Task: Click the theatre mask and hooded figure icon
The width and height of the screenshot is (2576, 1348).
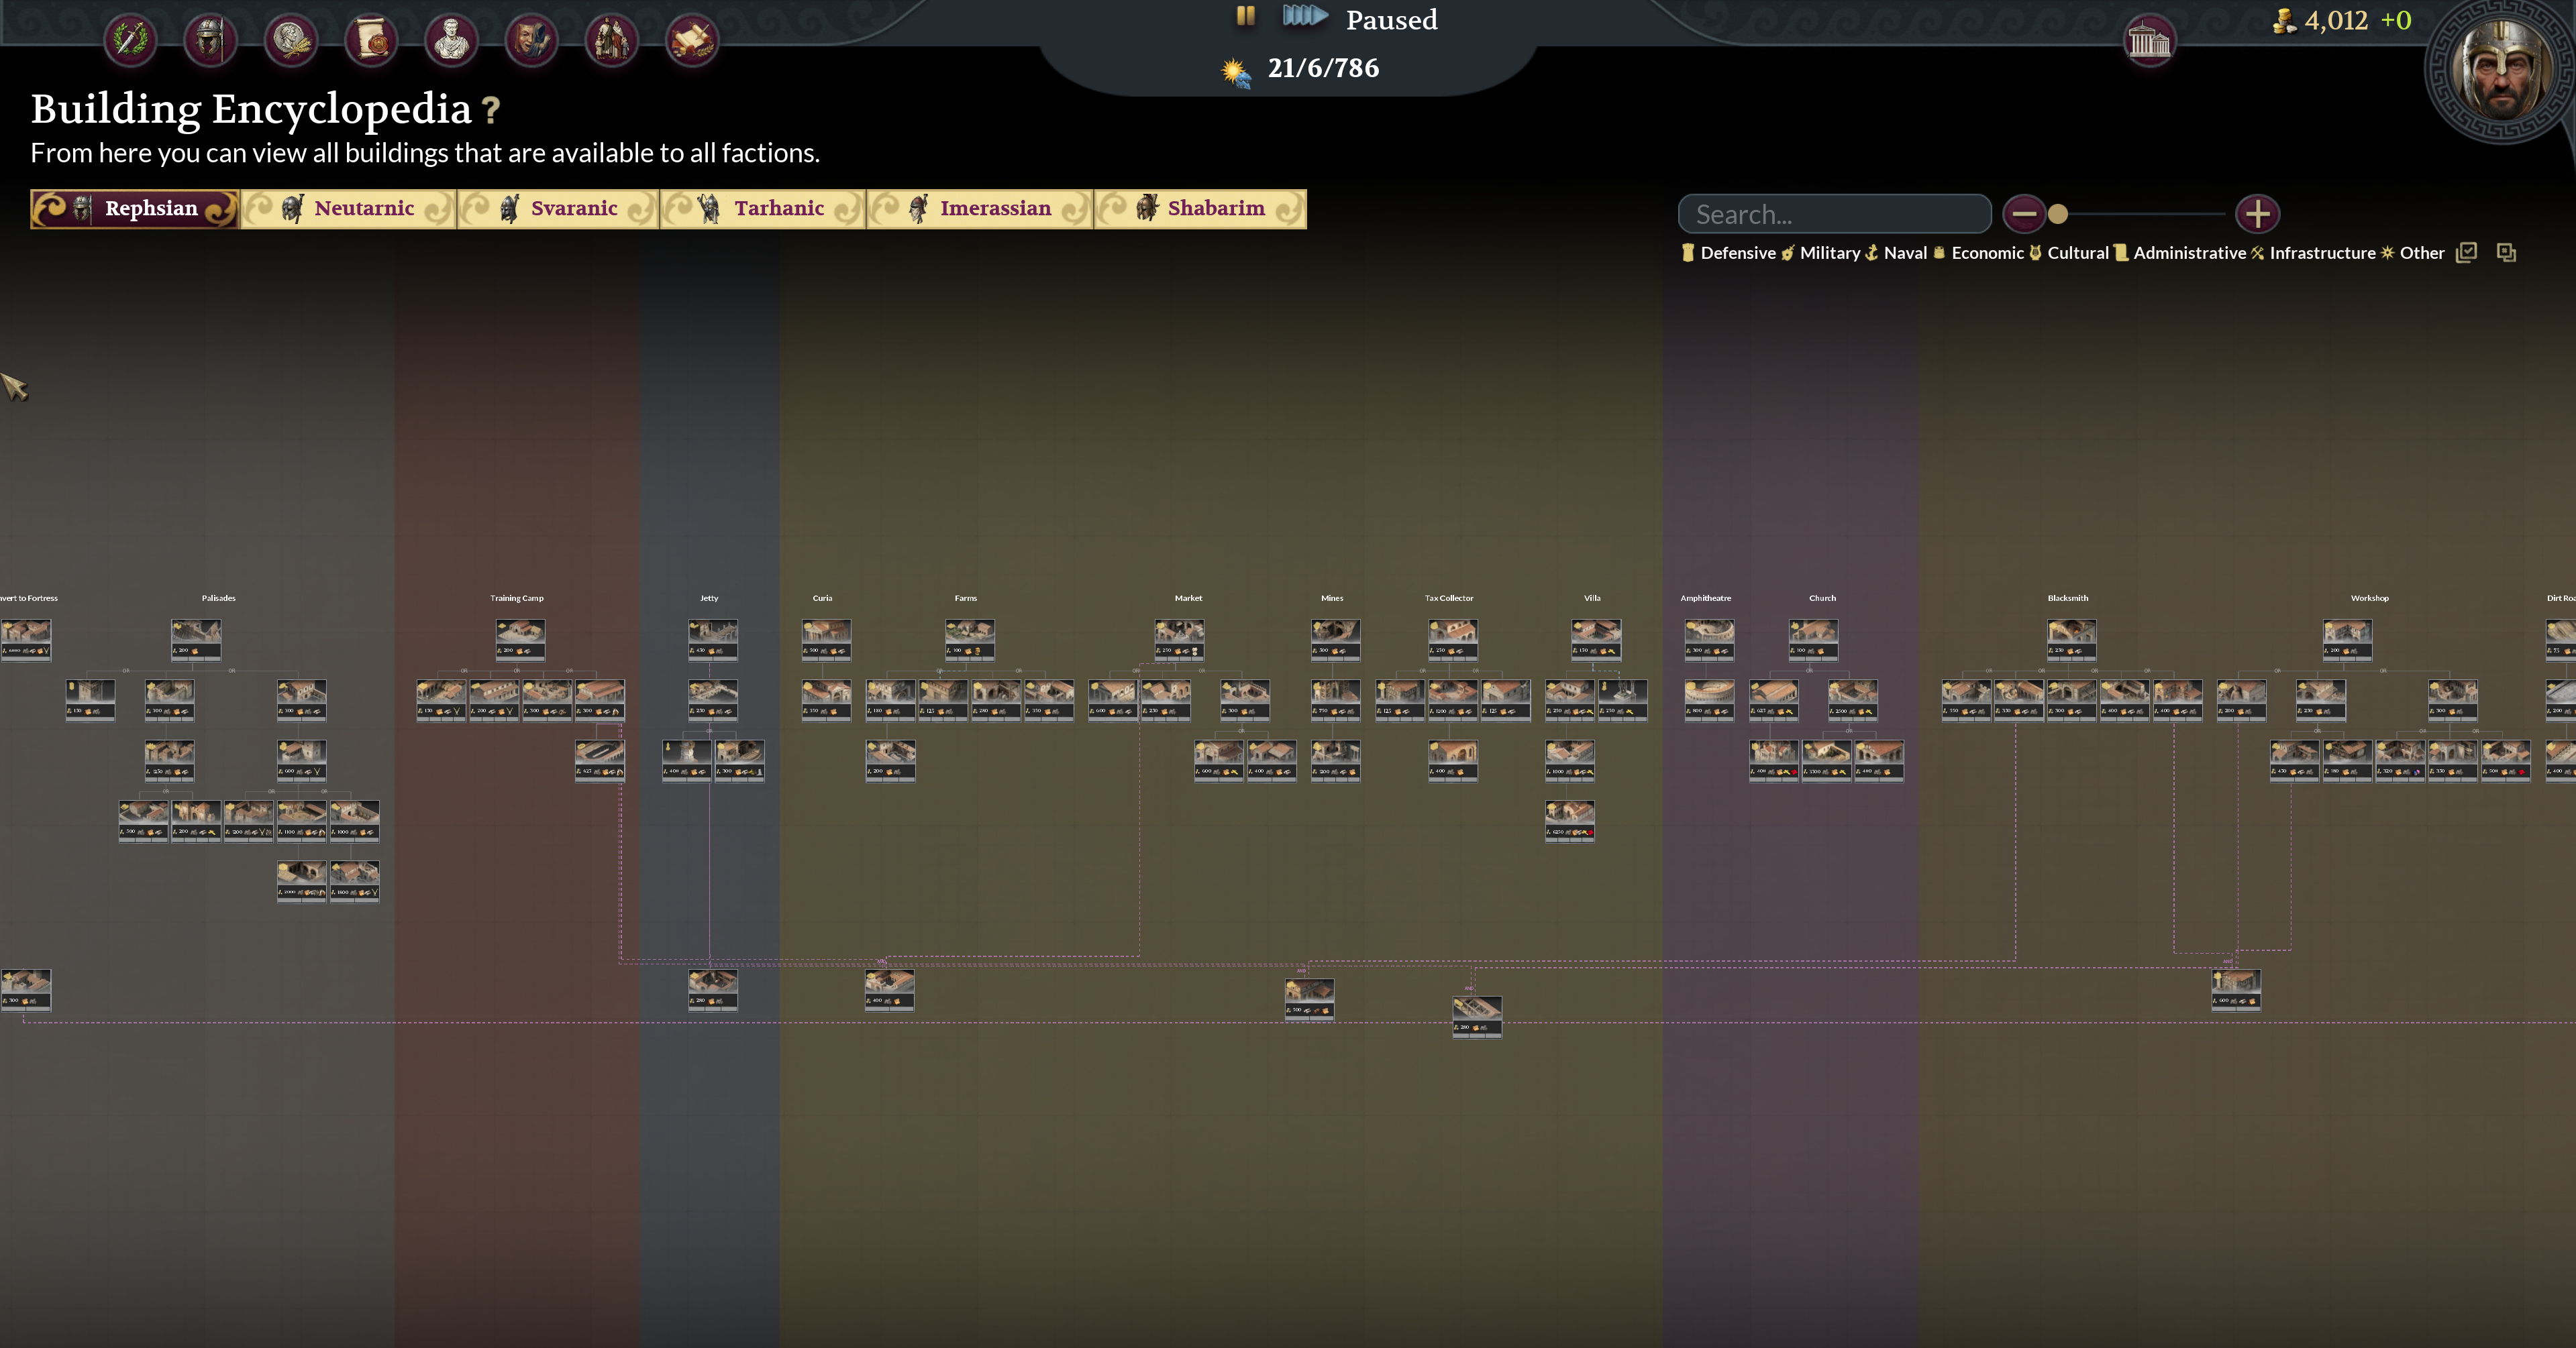Action: pos(531,40)
